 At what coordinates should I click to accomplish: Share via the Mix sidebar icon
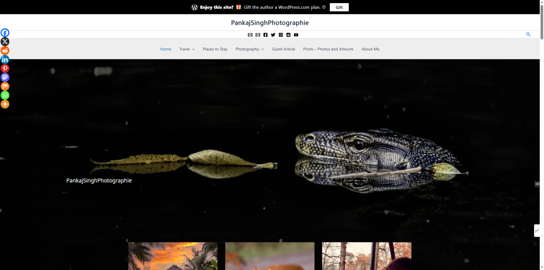click(5, 86)
